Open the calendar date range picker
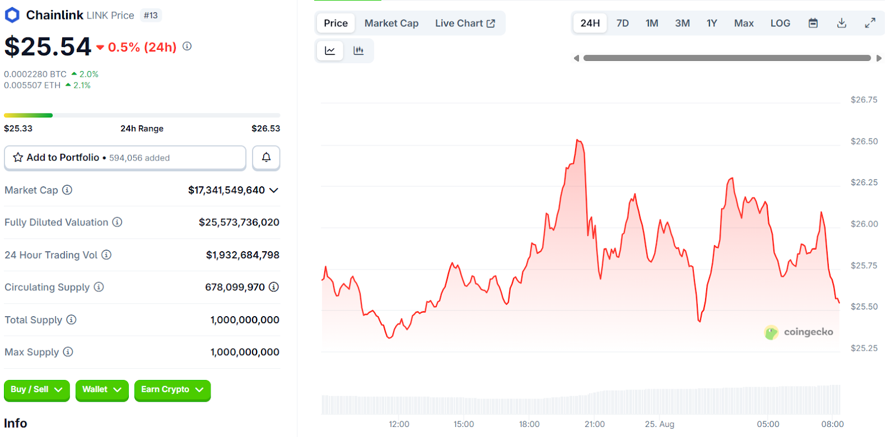 [x=813, y=23]
